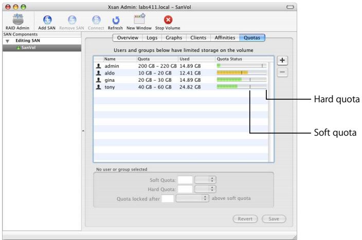Screen dimensions: 362x240
Task: Open the Hard Quota unit dropdown
Action: point(205,189)
